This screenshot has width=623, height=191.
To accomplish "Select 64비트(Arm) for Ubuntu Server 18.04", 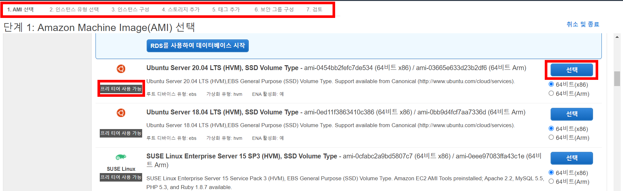I will tap(551, 137).
